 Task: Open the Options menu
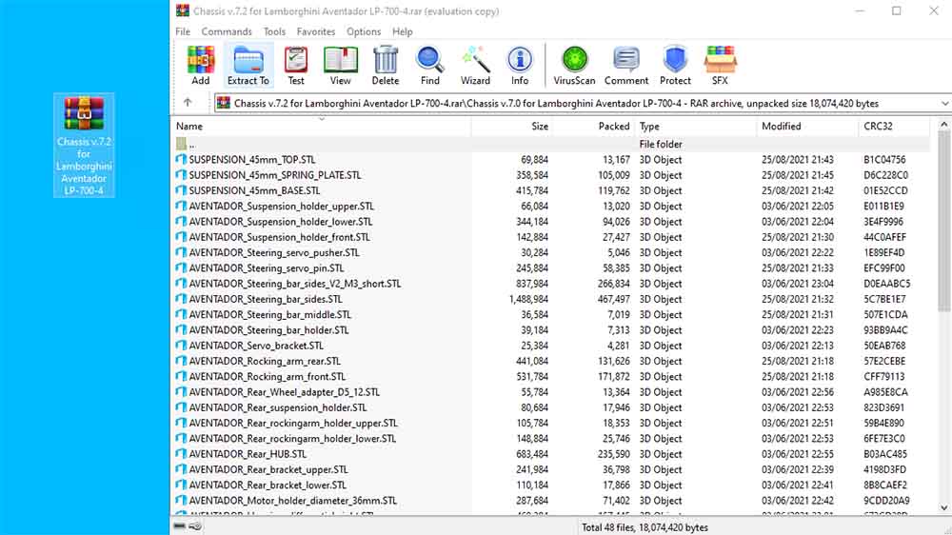coord(364,31)
